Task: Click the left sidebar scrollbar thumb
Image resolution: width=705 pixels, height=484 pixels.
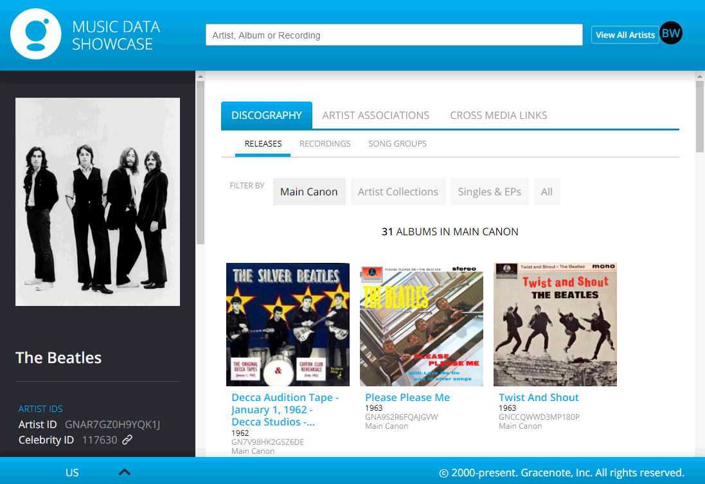Action: (200, 161)
